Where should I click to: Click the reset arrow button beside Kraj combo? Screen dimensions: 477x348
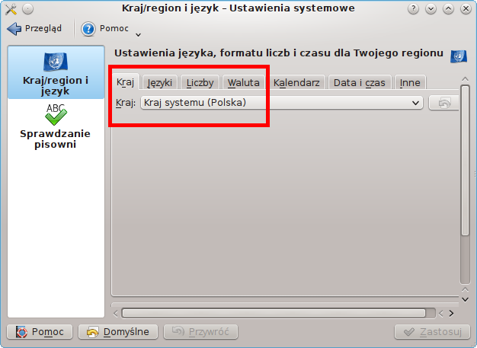coord(443,103)
